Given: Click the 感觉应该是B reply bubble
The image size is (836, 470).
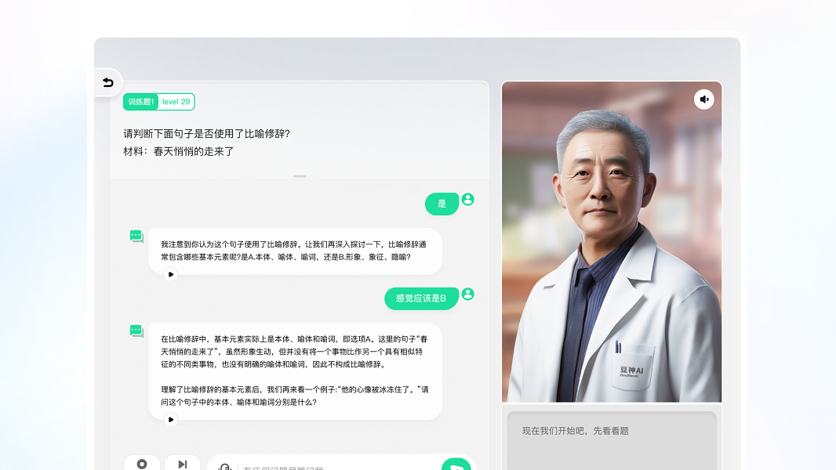Looking at the screenshot, I should click(421, 298).
